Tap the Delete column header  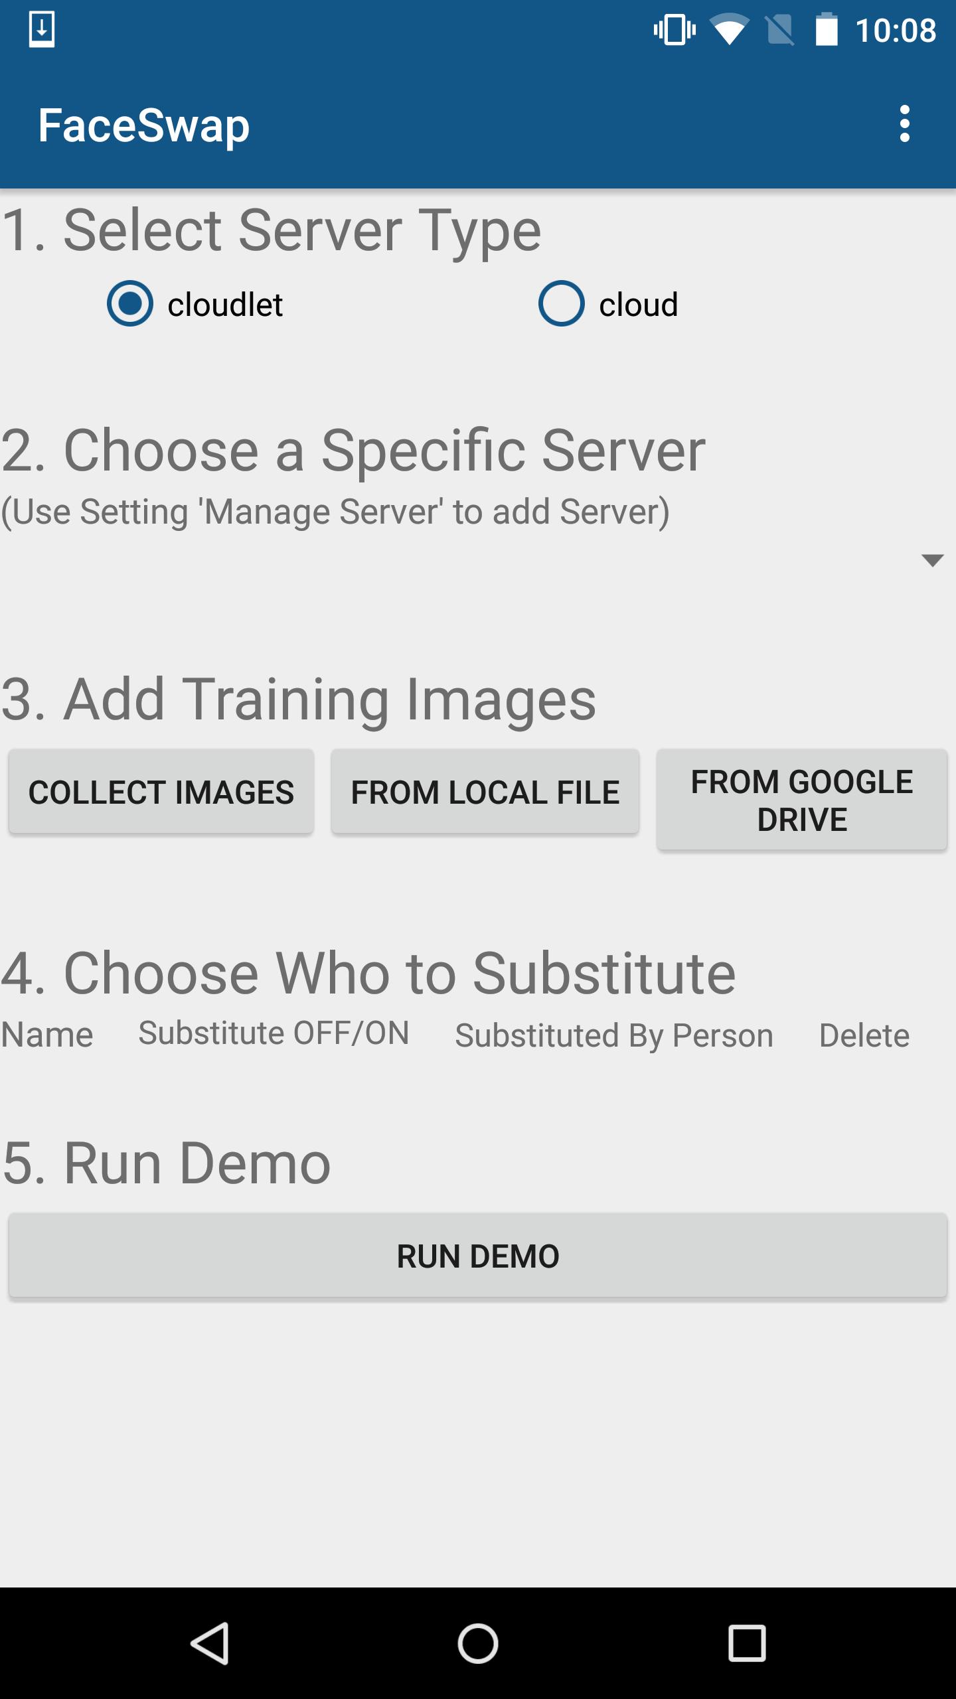864,1035
